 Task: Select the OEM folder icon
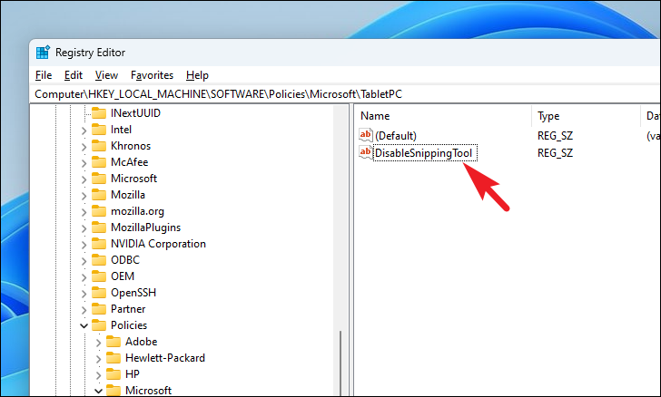(x=99, y=276)
